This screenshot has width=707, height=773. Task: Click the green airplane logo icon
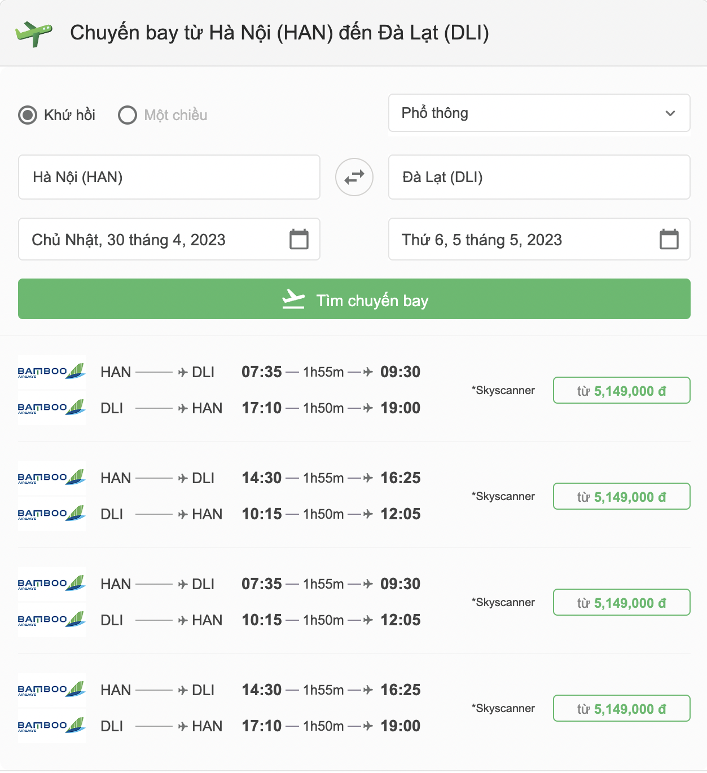[x=34, y=33]
